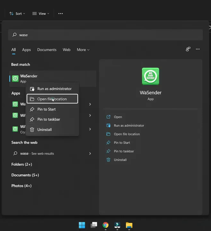Image resolution: width=211 pixels, height=231 pixels.
Task: Select Pin to taskbar in context menu
Action: tap(48, 119)
